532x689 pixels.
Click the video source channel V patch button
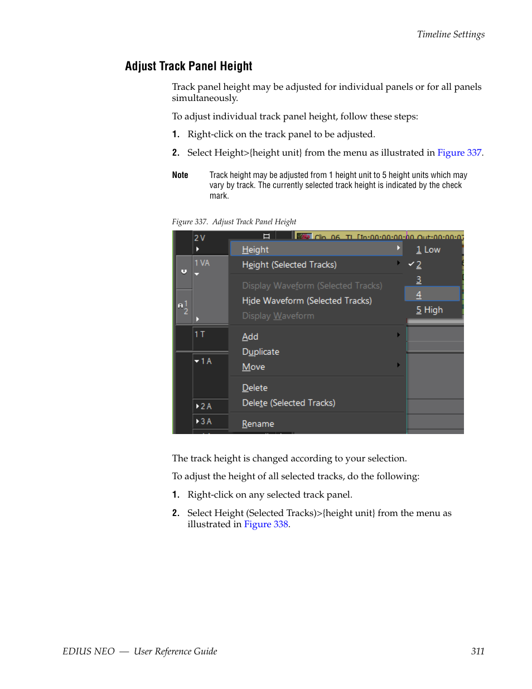coord(184,272)
